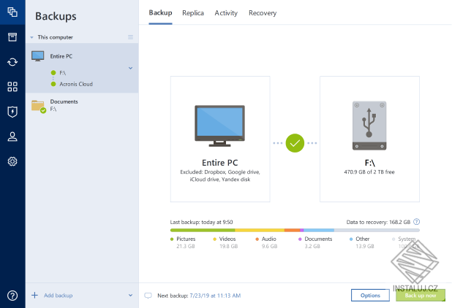
Task: Click the blue Other segment of usage bar
Action: tap(319, 231)
